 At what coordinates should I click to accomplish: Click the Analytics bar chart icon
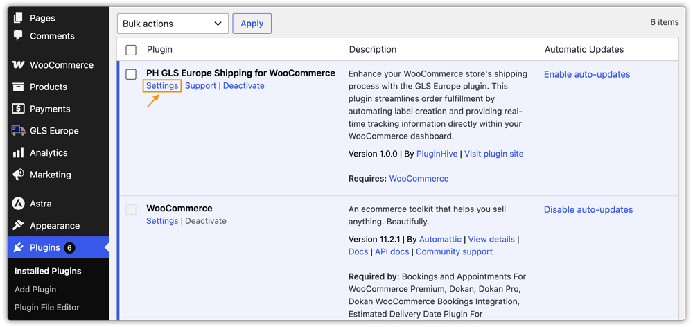[x=18, y=153]
